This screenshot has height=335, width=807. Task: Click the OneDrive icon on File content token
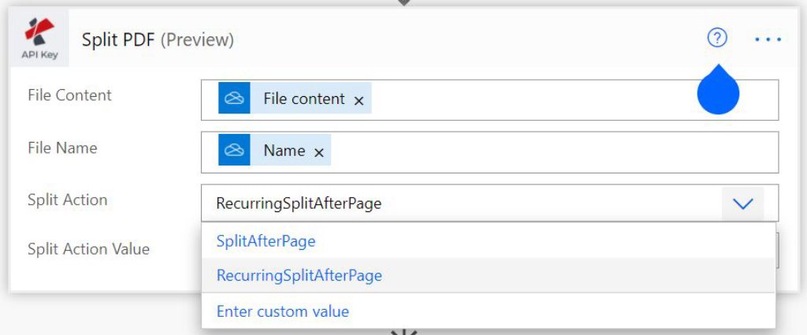(x=234, y=99)
